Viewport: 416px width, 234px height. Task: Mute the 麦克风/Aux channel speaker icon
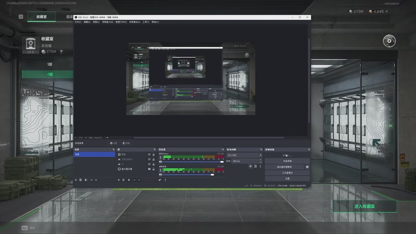[x=161, y=162]
